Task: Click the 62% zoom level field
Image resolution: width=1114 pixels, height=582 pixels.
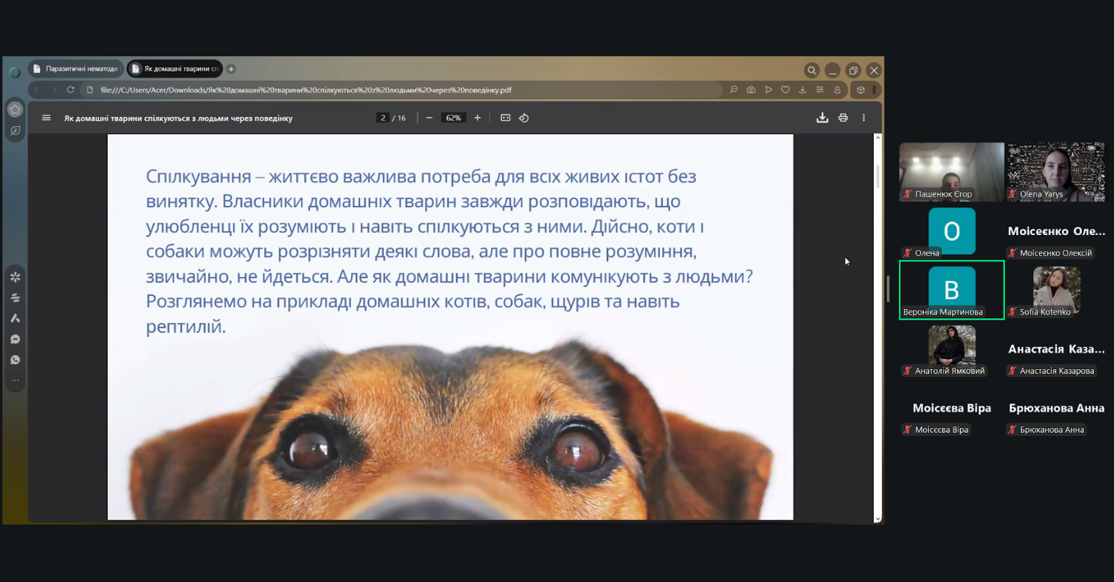Action: click(x=453, y=118)
